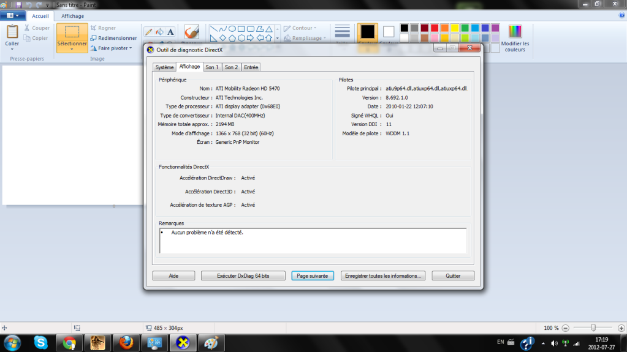The height and width of the screenshot is (352, 627).
Task: Choose the Text tool (letter A)
Action: 170,31
